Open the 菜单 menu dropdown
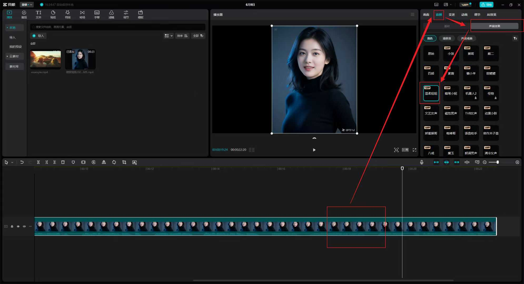Screen dimensions: 524x284 pos(27,4)
